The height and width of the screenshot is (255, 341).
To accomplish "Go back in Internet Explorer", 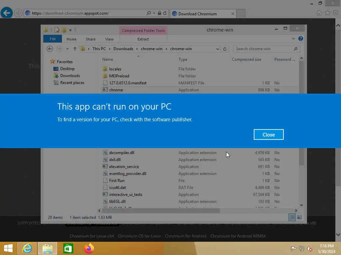I will pos(7,13).
